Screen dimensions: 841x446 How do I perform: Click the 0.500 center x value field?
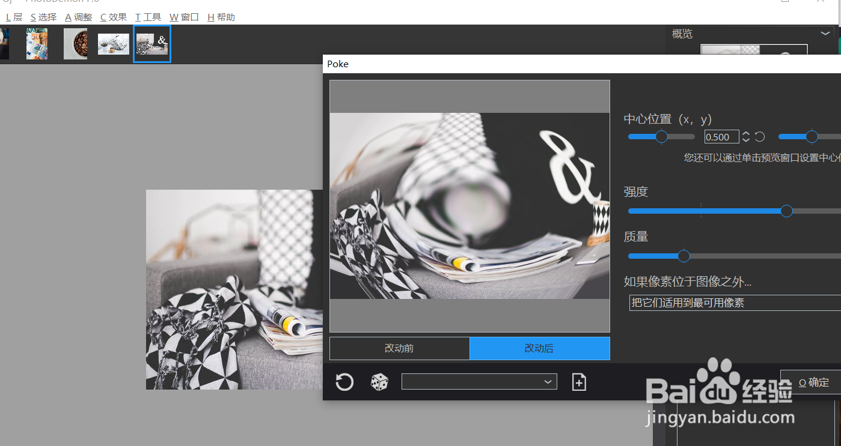point(721,137)
